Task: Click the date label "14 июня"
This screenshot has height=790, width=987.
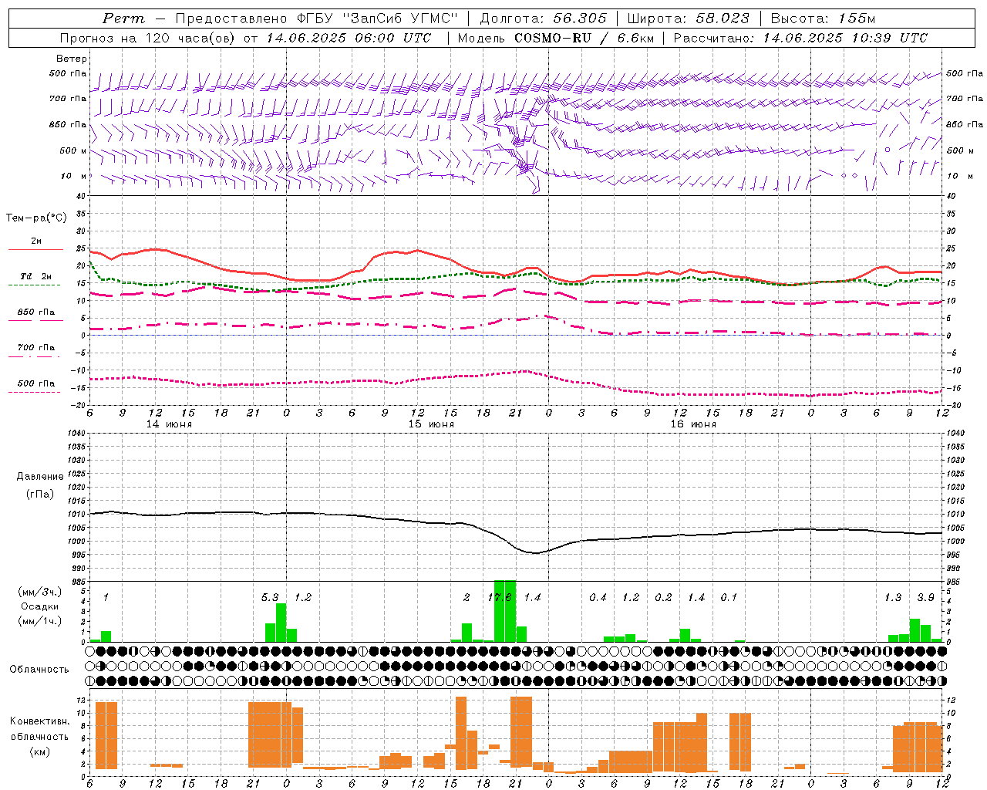Action: (169, 424)
